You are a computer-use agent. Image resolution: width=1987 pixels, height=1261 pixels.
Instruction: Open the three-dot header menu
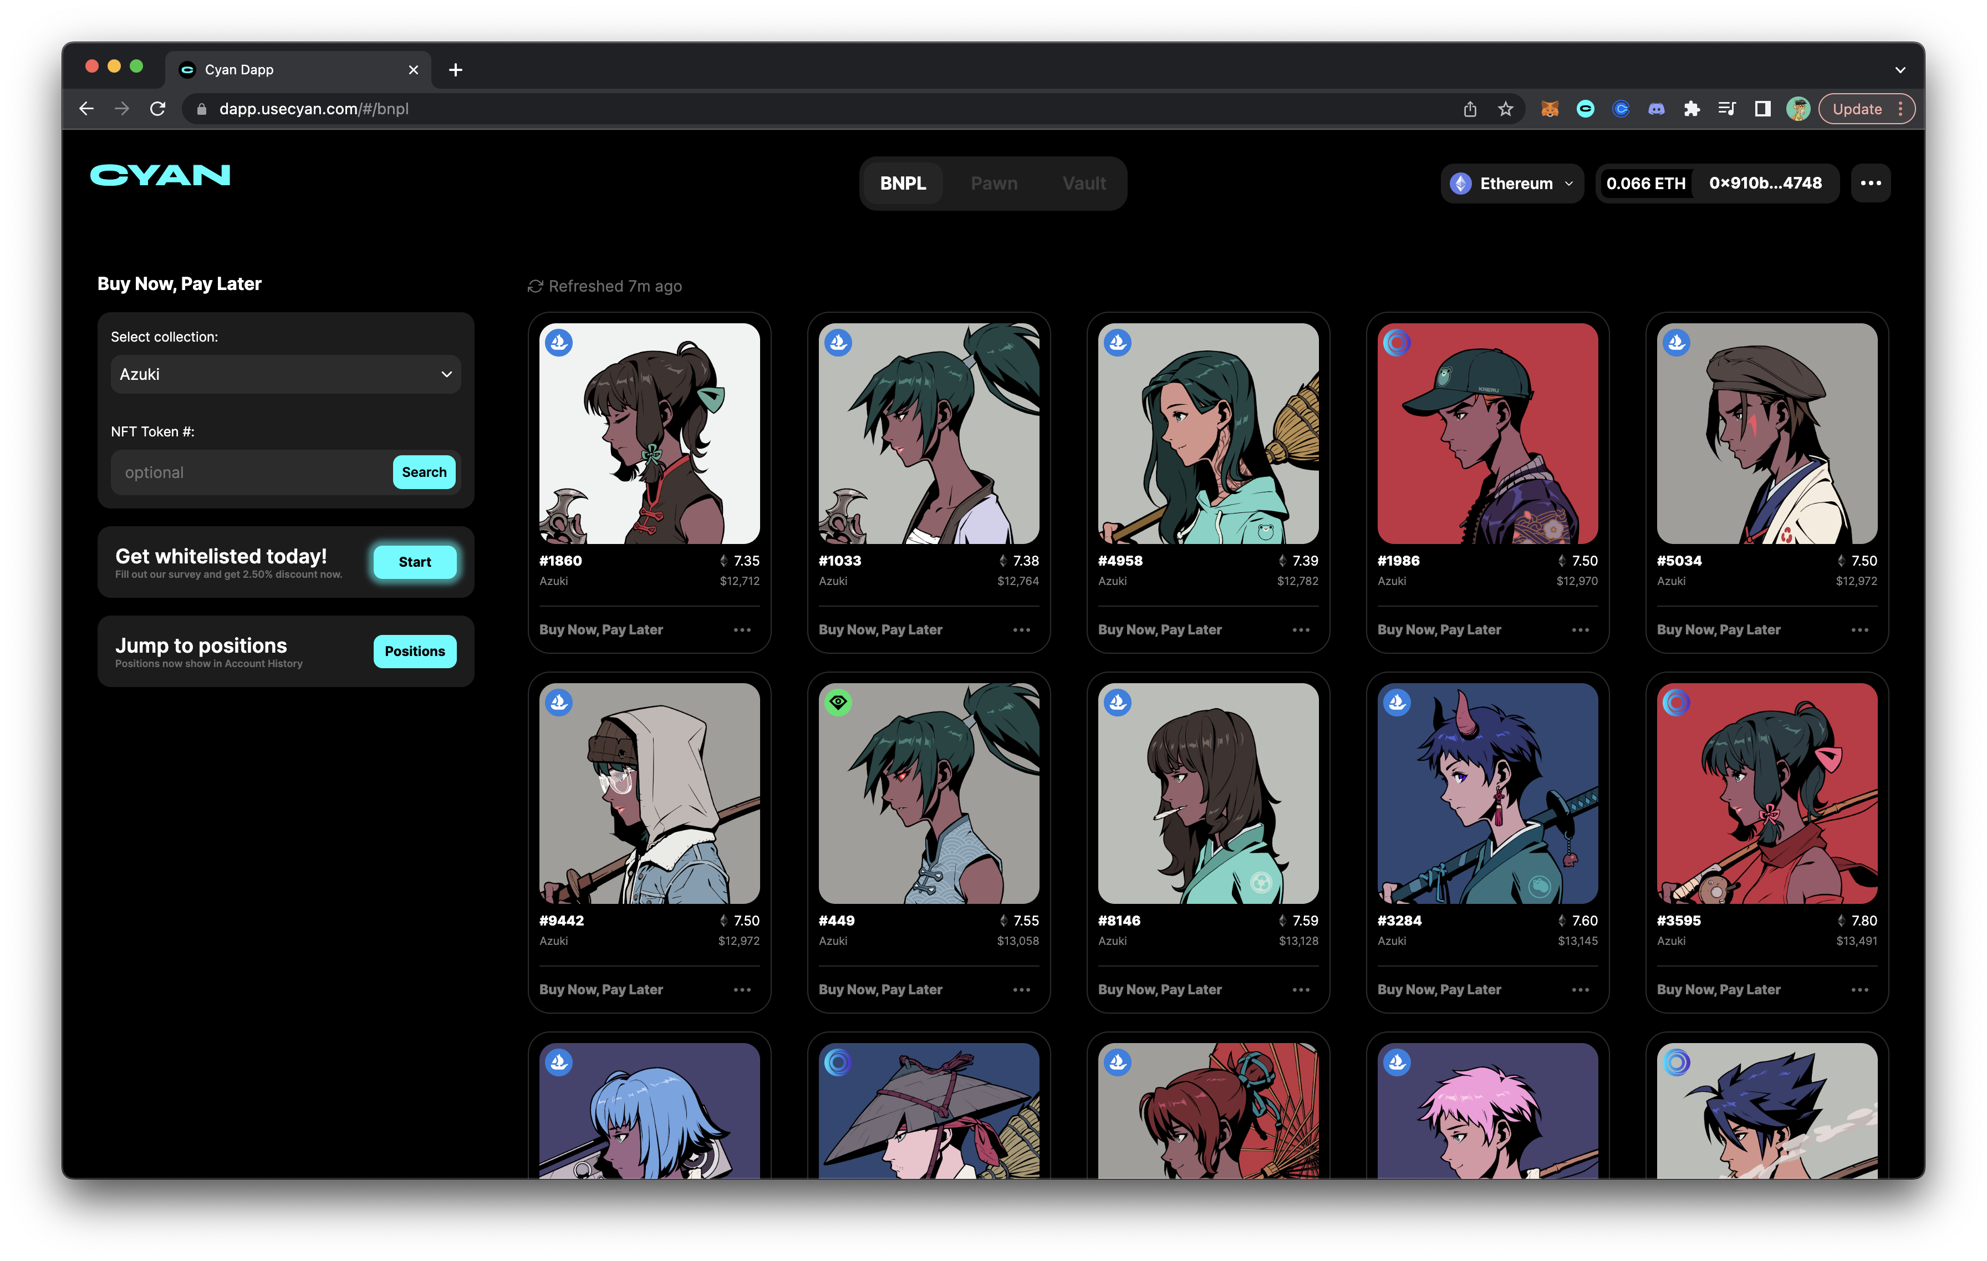(x=1870, y=183)
